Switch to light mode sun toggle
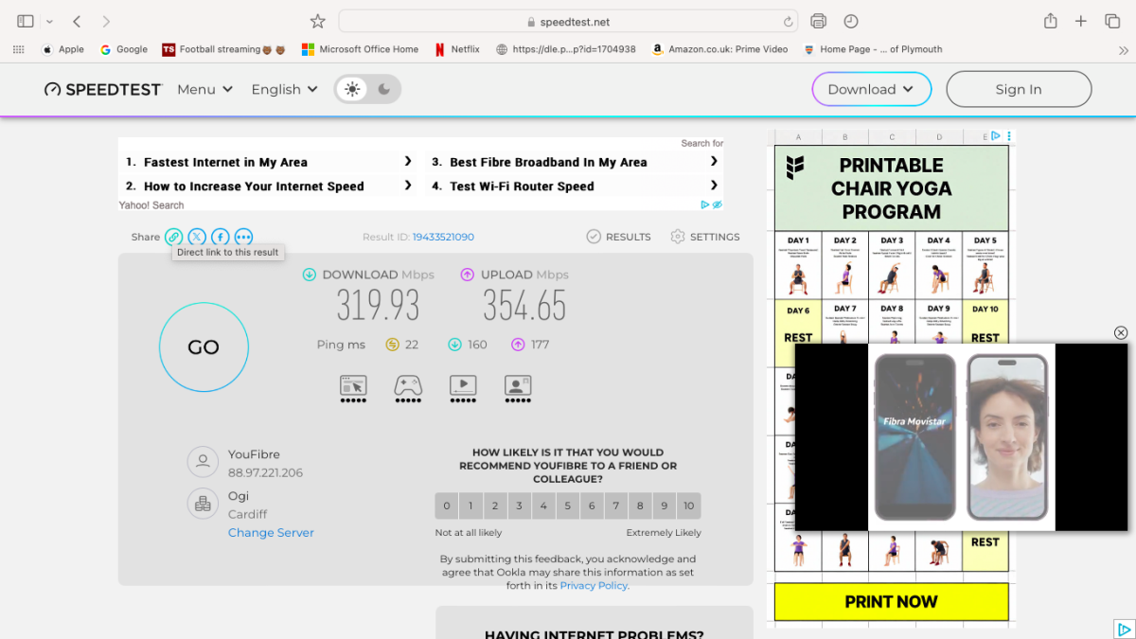1136x639 pixels. (352, 89)
